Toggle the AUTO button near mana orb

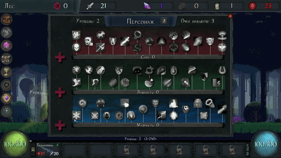click(x=248, y=149)
